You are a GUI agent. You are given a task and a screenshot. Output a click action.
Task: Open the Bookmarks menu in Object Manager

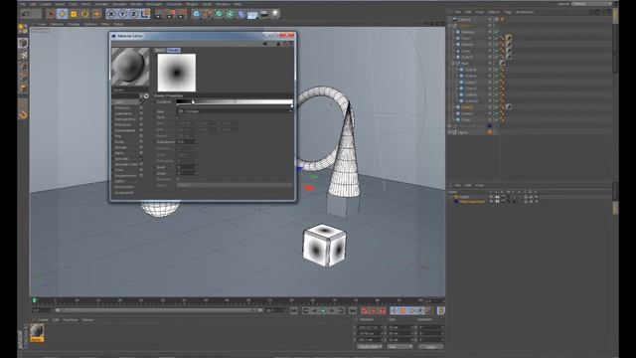pyautogui.click(x=525, y=12)
